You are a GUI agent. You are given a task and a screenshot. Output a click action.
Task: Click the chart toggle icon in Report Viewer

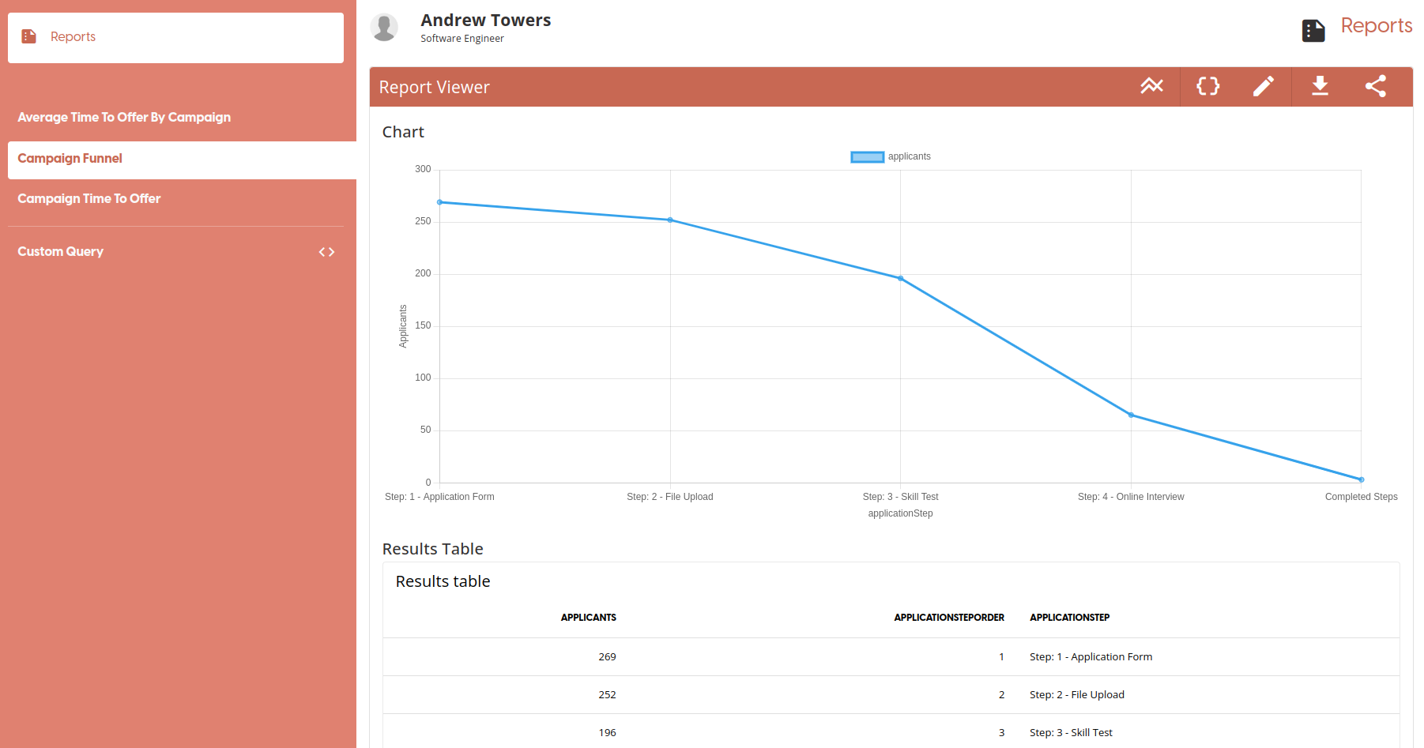(x=1151, y=86)
